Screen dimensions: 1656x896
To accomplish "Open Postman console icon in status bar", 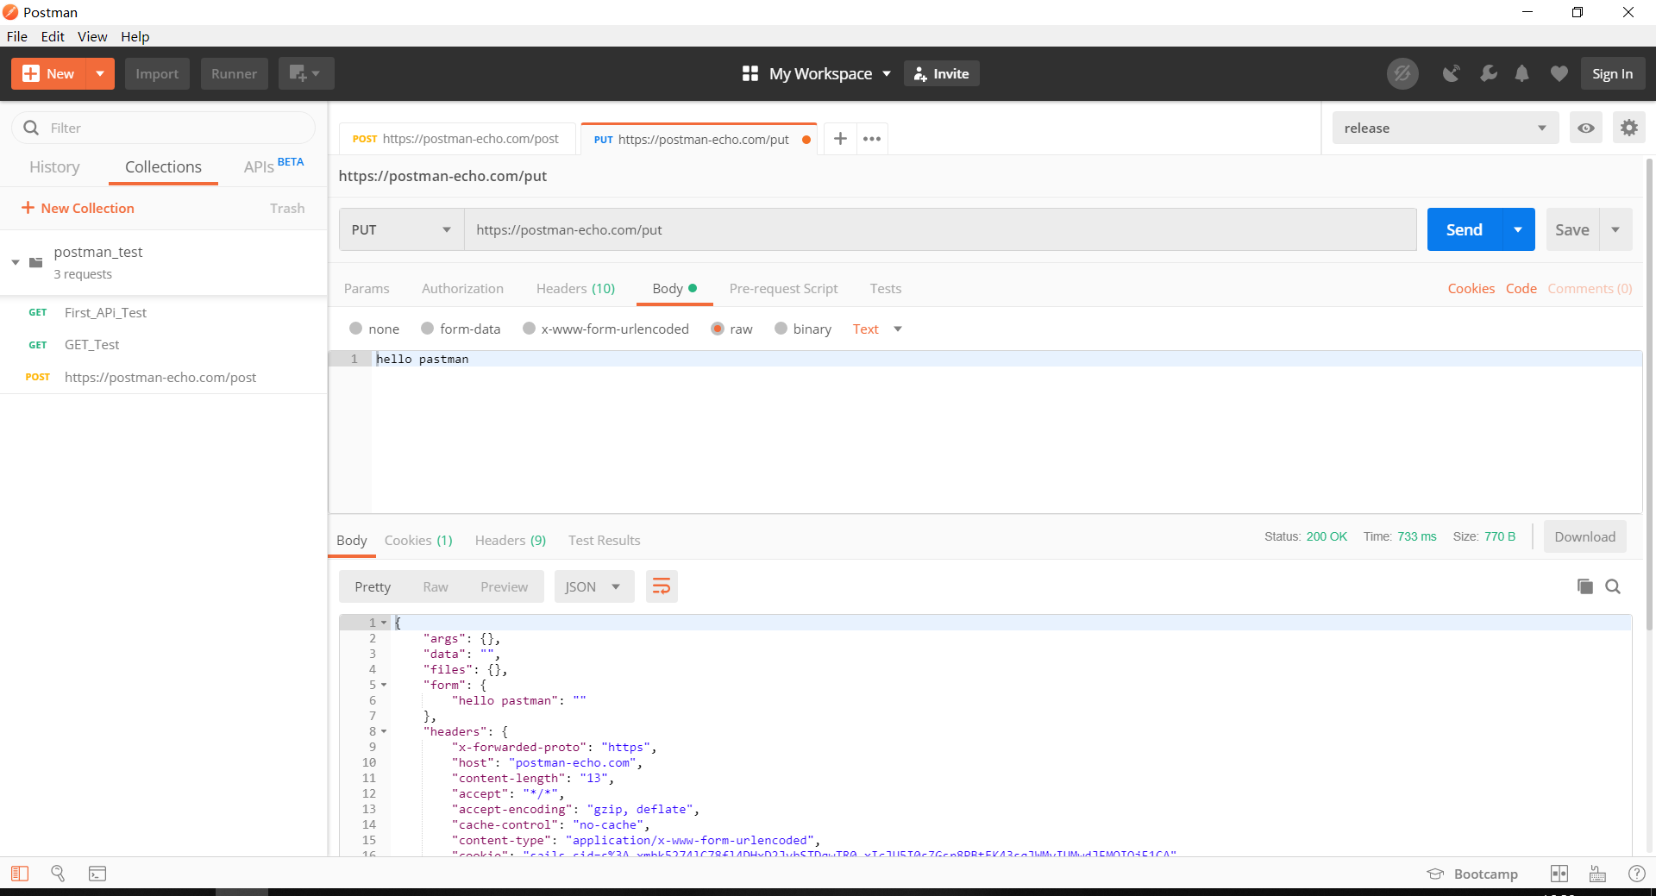I will (x=97, y=874).
